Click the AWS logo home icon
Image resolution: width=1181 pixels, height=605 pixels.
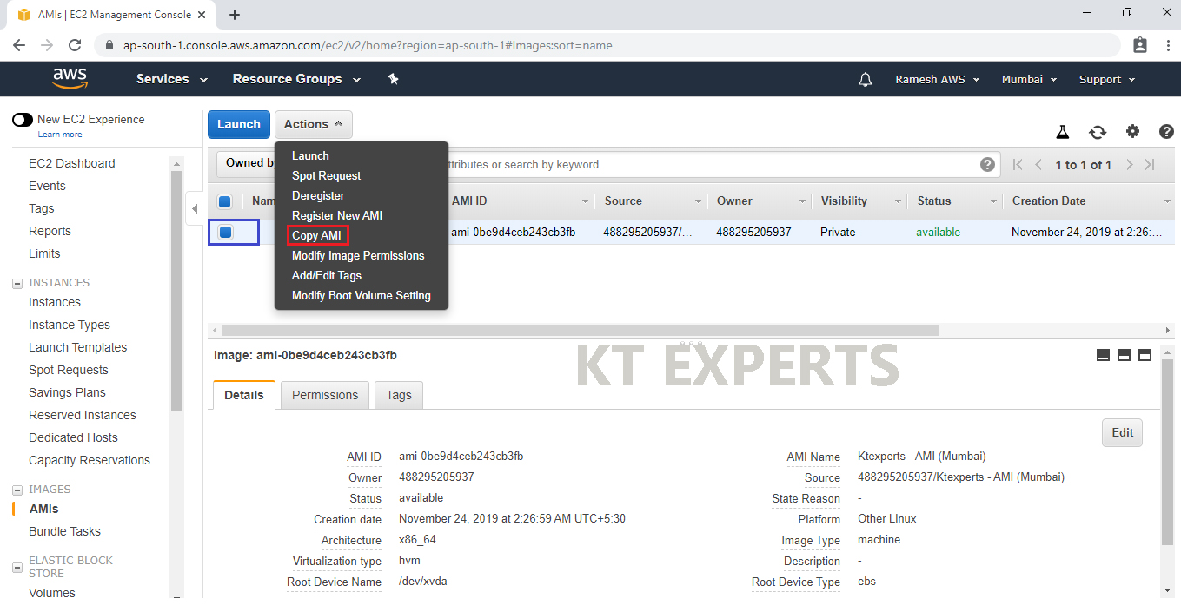point(70,79)
